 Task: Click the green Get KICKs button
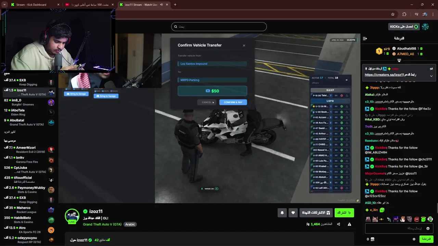coord(404,27)
